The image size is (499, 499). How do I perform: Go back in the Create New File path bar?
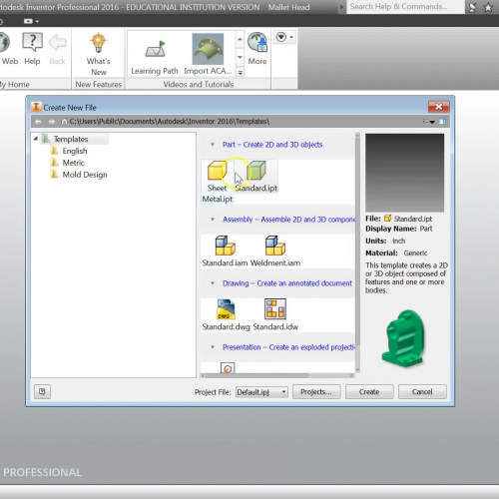(x=38, y=122)
